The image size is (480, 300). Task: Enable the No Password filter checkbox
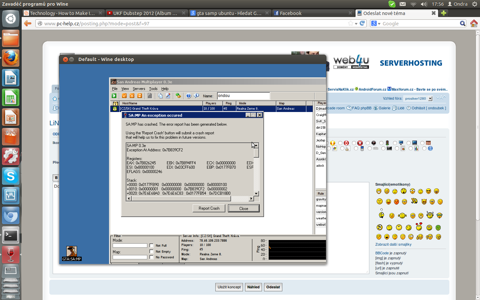point(152,257)
